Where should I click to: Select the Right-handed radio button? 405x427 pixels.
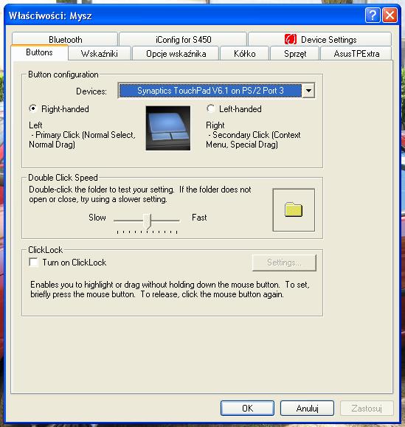[x=33, y=108]
